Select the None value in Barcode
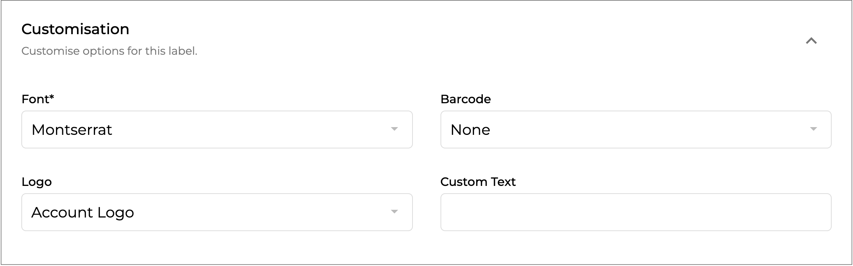 pos(470,130)
